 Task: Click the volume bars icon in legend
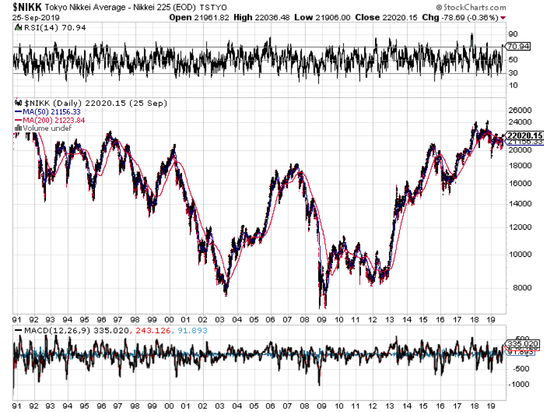point(18,128)
